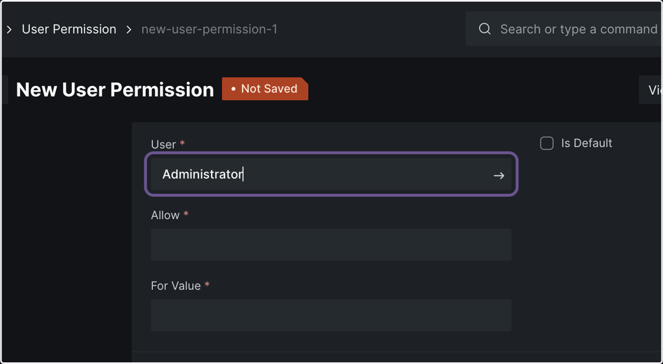This screenshot has width=663, height=364.
Task: Click the For Value field label
Action: click(176, 286)
